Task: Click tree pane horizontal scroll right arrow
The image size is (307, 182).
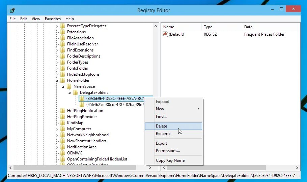Action: click(x=150, y=168)
